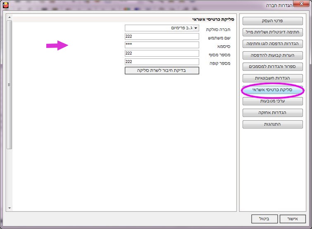Select הגדרות הדפסה לוגו וחתימה
This screenshot has height=229, width=312.
(272, 43)
